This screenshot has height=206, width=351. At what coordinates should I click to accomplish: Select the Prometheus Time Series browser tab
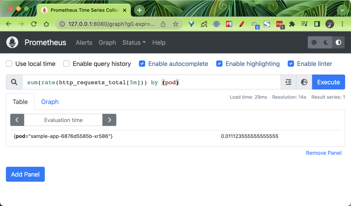[84, 10]
